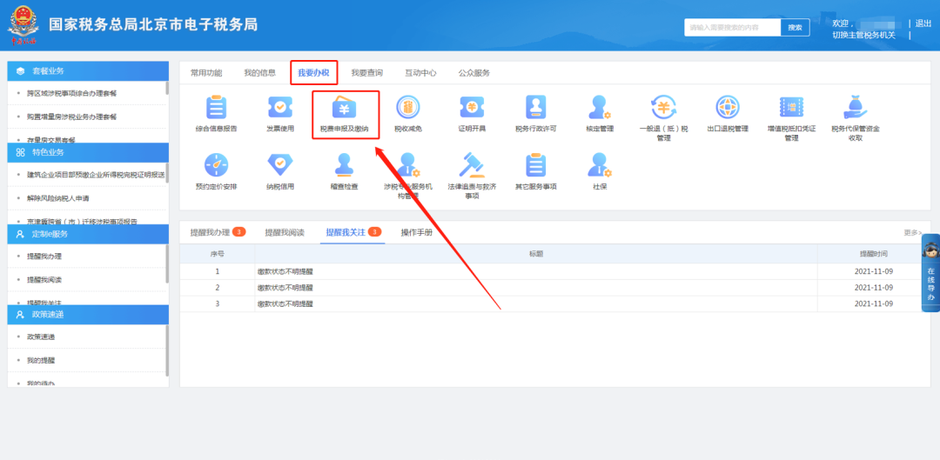The image size is (940, 460).
Task: Open 法律追责与救济事项 icon
Action: (x=472, y=164)
